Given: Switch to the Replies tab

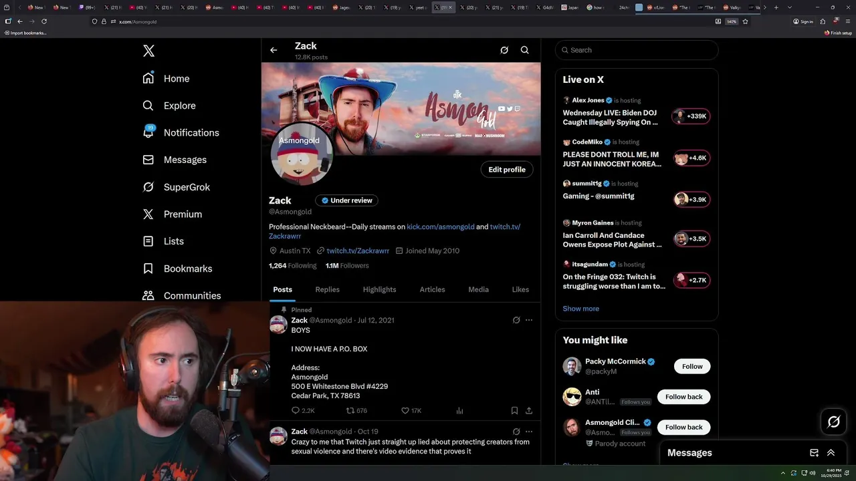Looking at the screenshot, I should [328, 289].
